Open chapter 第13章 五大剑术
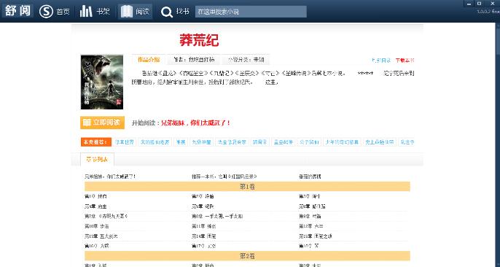 click(101, 236)
